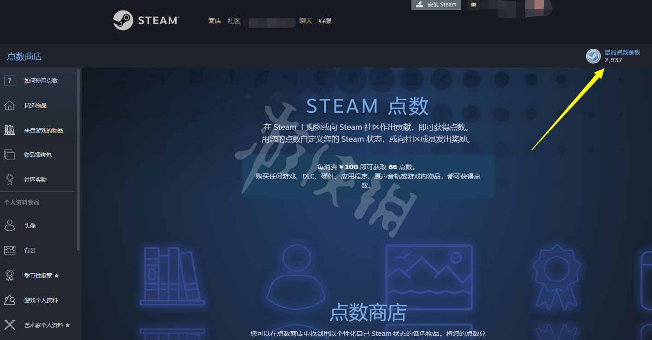Click the house icon for 精选物品
Screen dimensions: 652x340
coord(10,105)
